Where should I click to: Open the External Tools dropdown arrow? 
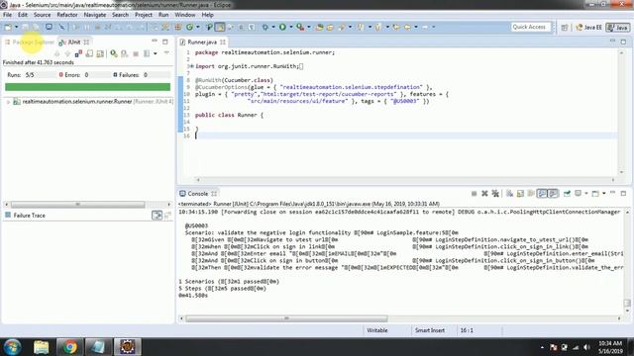click(x=309, y=27)
